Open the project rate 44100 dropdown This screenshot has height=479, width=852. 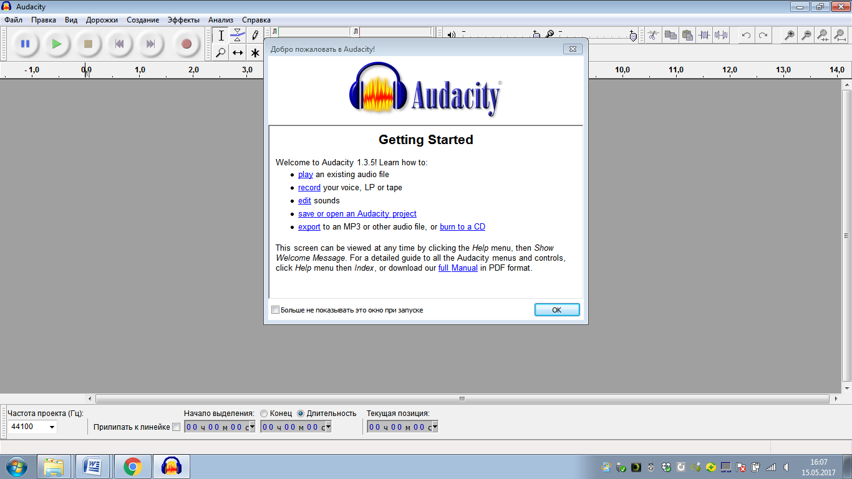[52, 427]
